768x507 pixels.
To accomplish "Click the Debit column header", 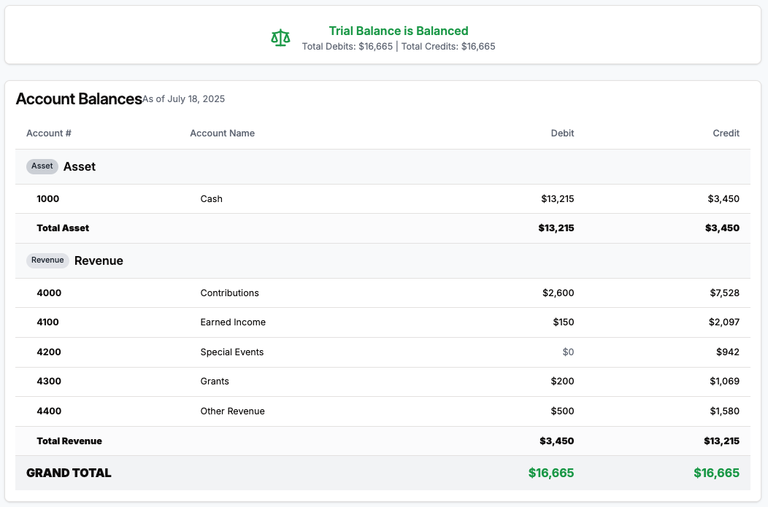I will pyautogui.click(x=562, y=133).
